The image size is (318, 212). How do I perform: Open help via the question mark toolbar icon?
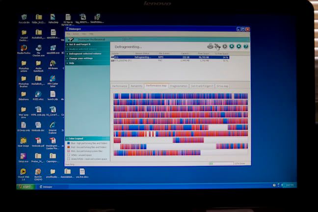(x=245, y=47)
